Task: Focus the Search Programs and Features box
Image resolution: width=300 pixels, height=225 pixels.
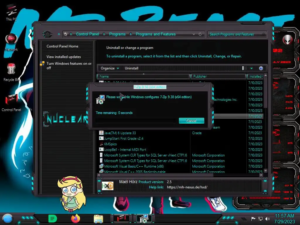Action: click(x=237, y=34)
